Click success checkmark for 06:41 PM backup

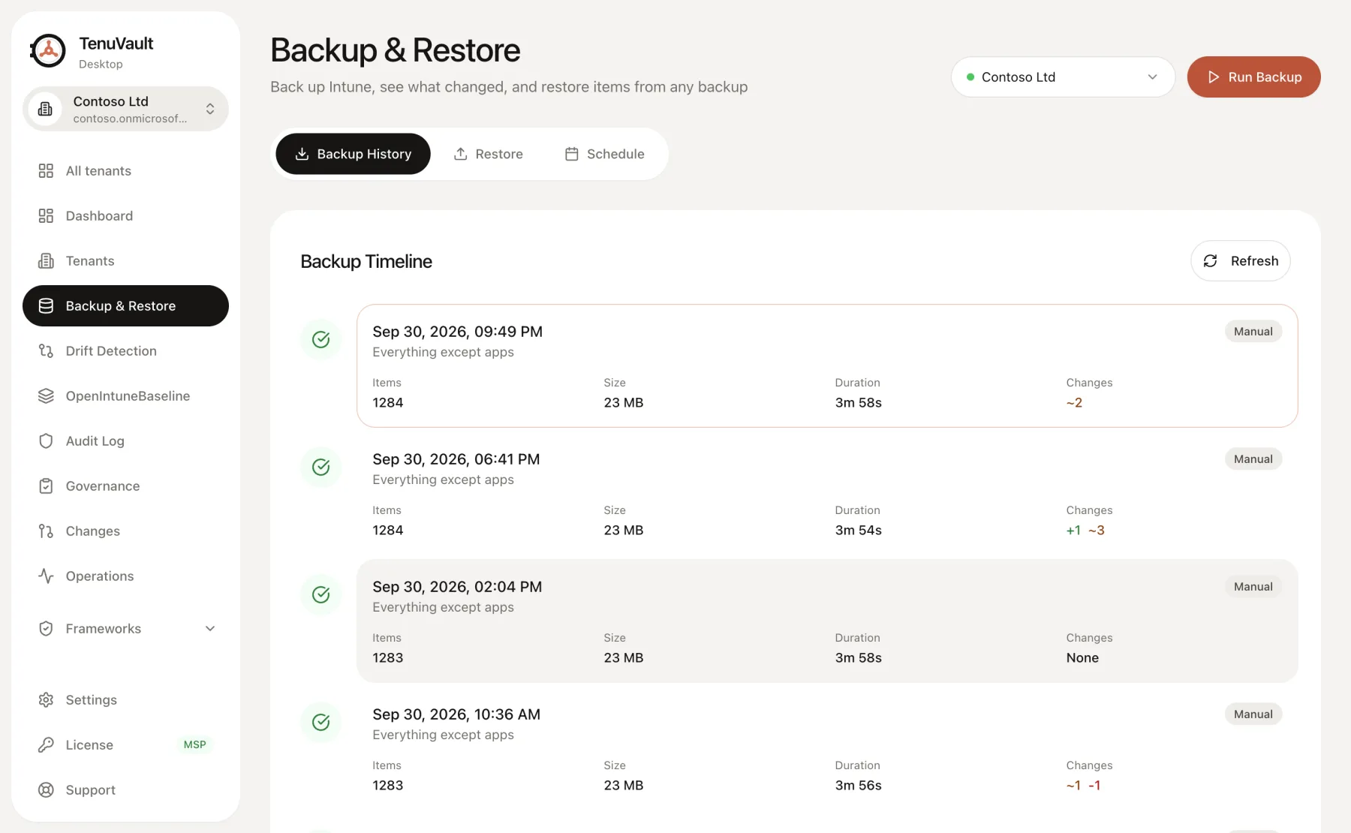(x=321, y=467)
